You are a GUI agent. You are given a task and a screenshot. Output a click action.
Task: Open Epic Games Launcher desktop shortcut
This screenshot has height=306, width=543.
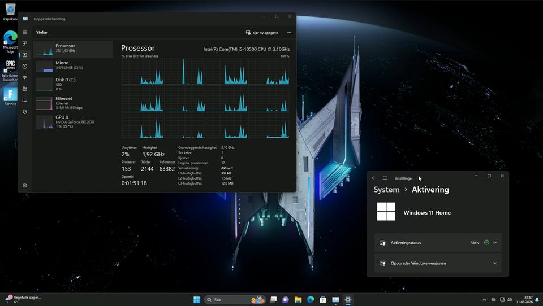click(10, 71)
